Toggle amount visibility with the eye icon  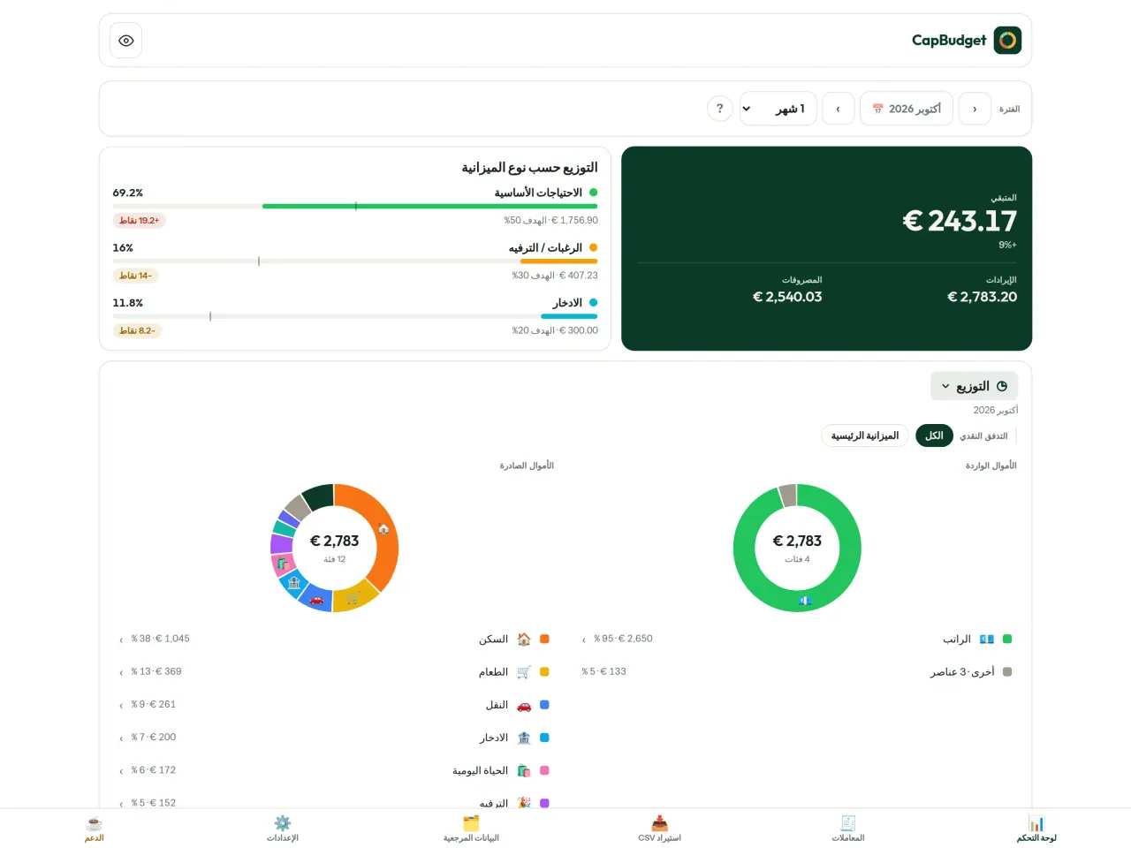tap(126, 41)
